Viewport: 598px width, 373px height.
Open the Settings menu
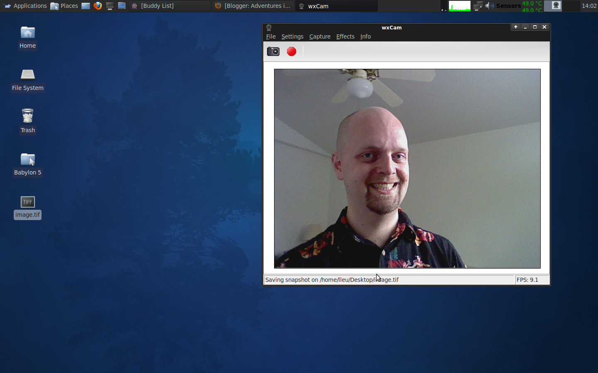tap(292, 36)
